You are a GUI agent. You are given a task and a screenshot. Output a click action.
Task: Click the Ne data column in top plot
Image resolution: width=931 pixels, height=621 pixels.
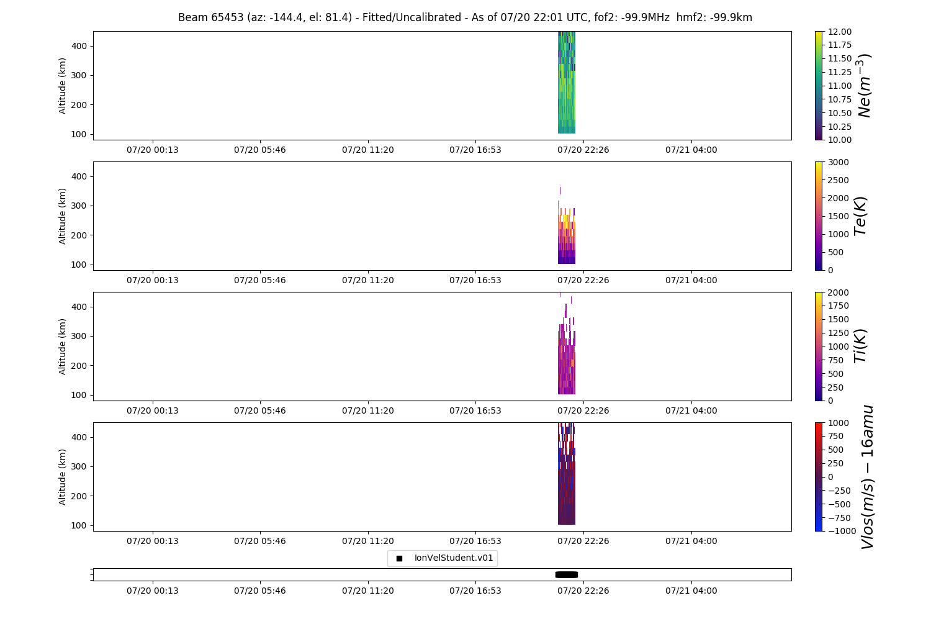[567, 82]
